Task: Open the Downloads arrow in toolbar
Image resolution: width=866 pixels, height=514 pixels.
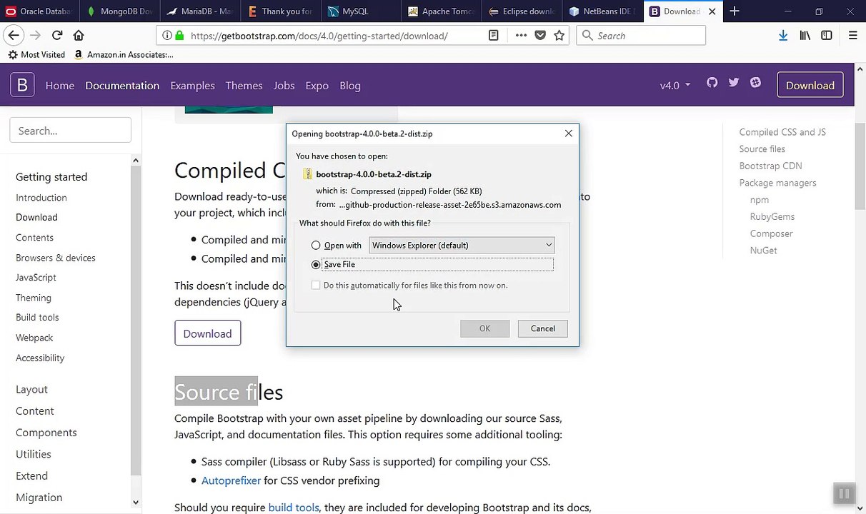Action: tap(783, 35)
